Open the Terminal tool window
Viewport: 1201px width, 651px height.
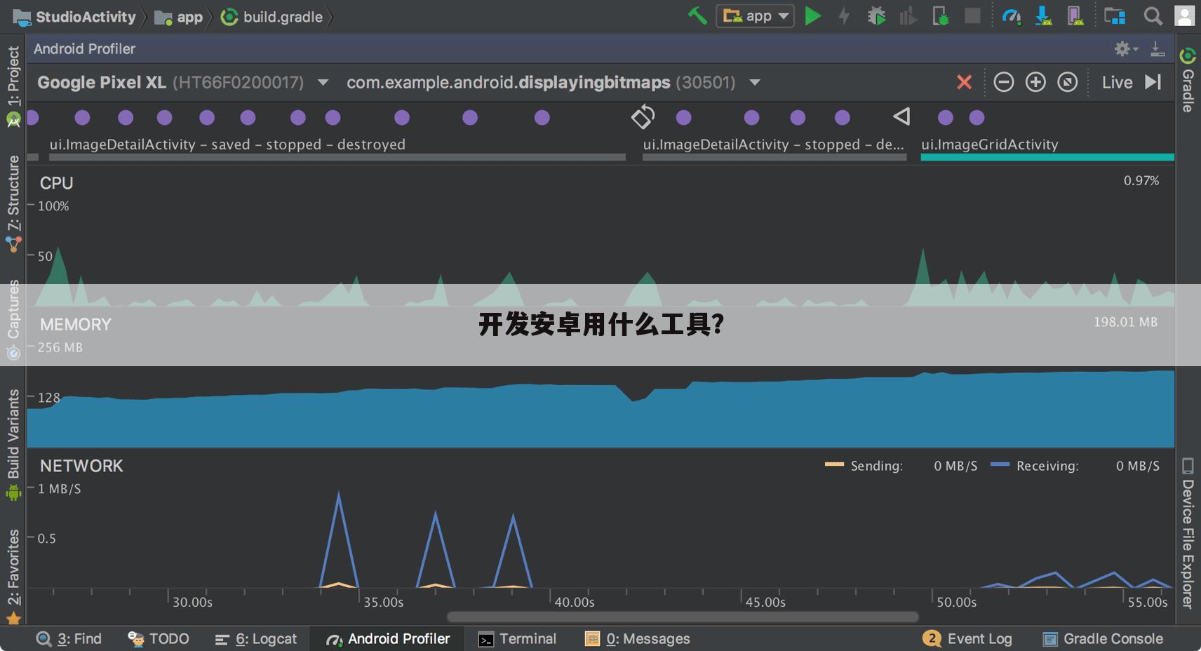click(517, 638)
